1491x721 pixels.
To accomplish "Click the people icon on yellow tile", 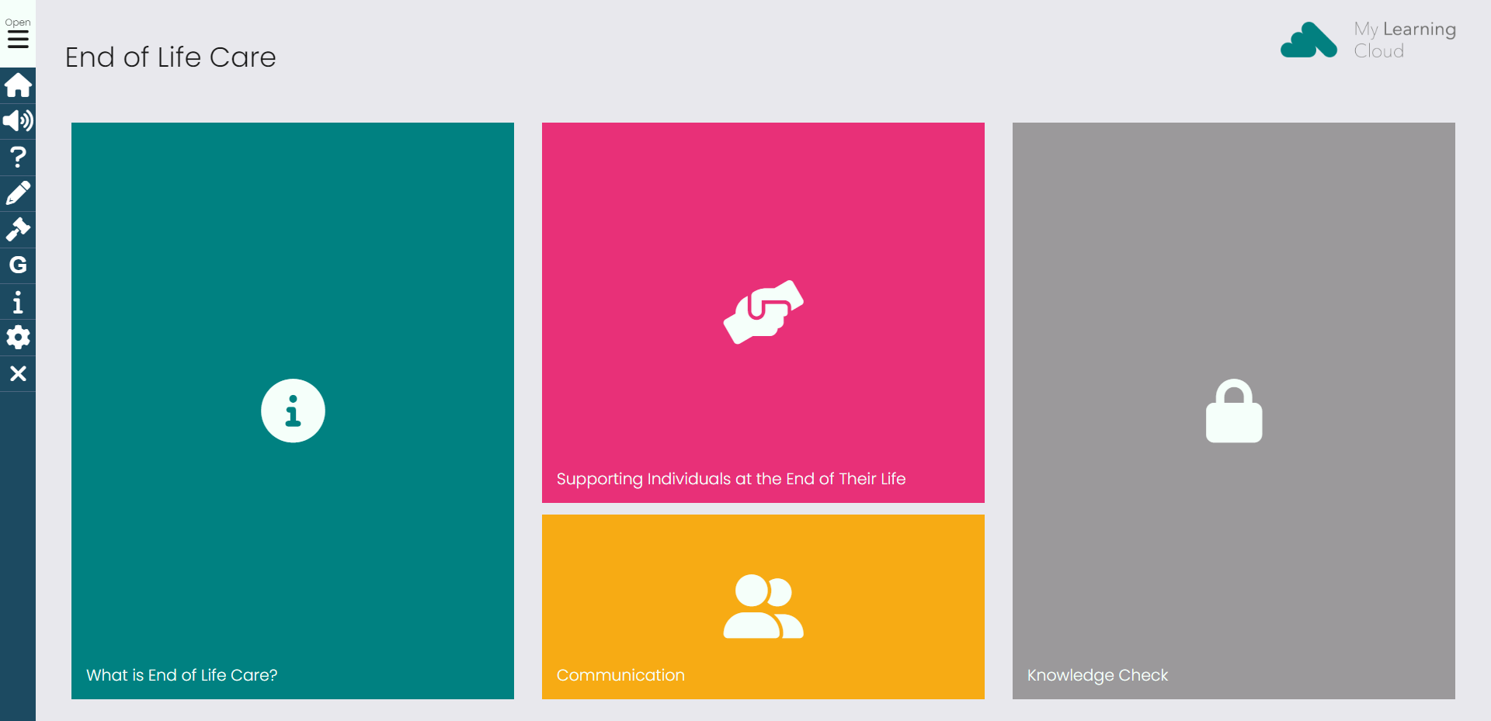I will click(x=763, y=606).
